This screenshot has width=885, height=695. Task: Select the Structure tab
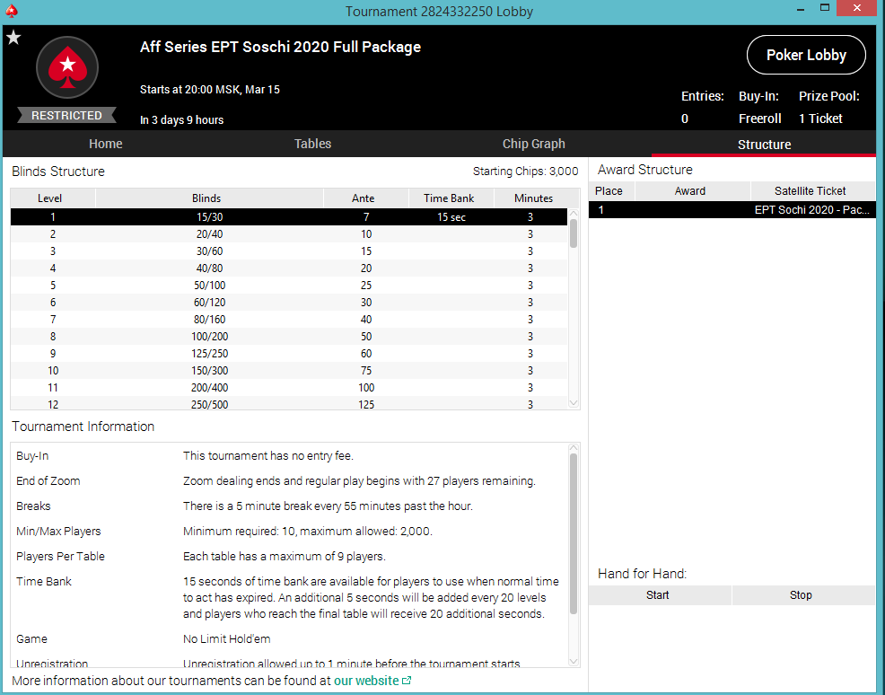764,144
